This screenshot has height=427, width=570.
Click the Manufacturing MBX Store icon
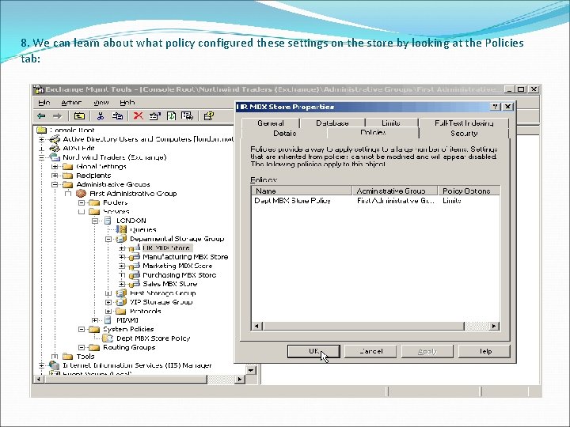pos(135,257)
